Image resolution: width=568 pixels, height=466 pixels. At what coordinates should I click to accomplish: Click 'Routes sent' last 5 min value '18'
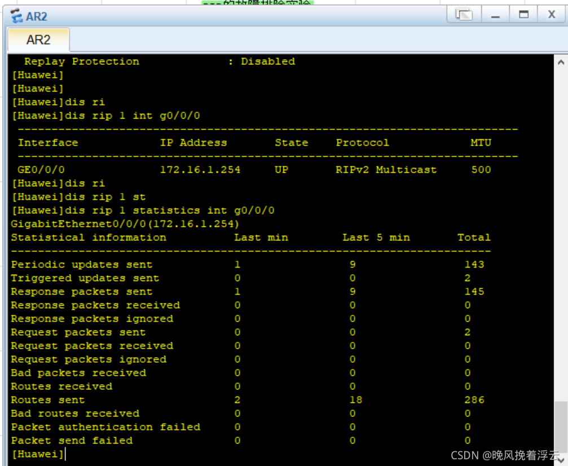click(x=356, y=400)
